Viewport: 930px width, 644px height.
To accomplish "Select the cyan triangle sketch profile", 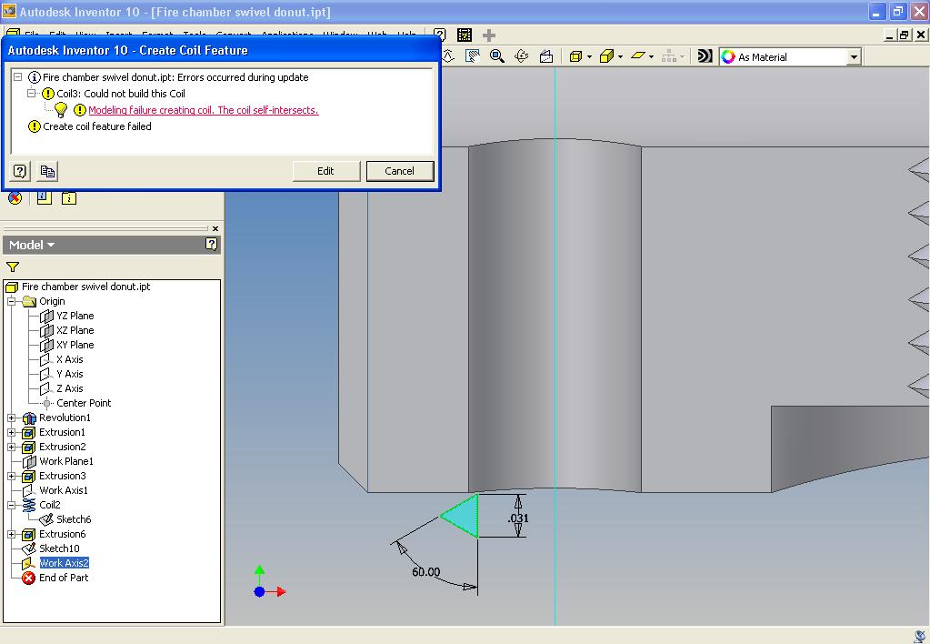I will tap(464, 517).
